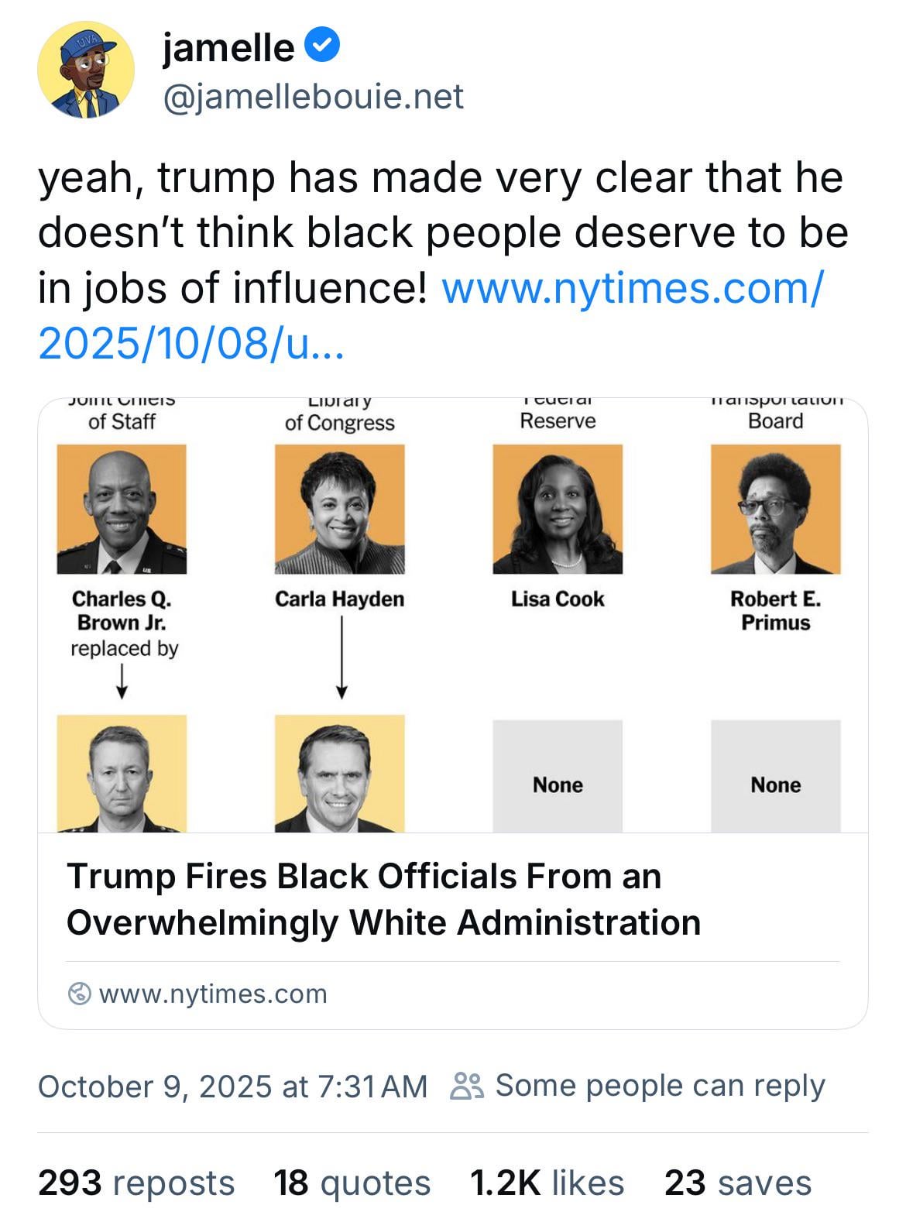Click the Robert E. Primus portrait
906x1229 pixels.
tap(775, 509)
